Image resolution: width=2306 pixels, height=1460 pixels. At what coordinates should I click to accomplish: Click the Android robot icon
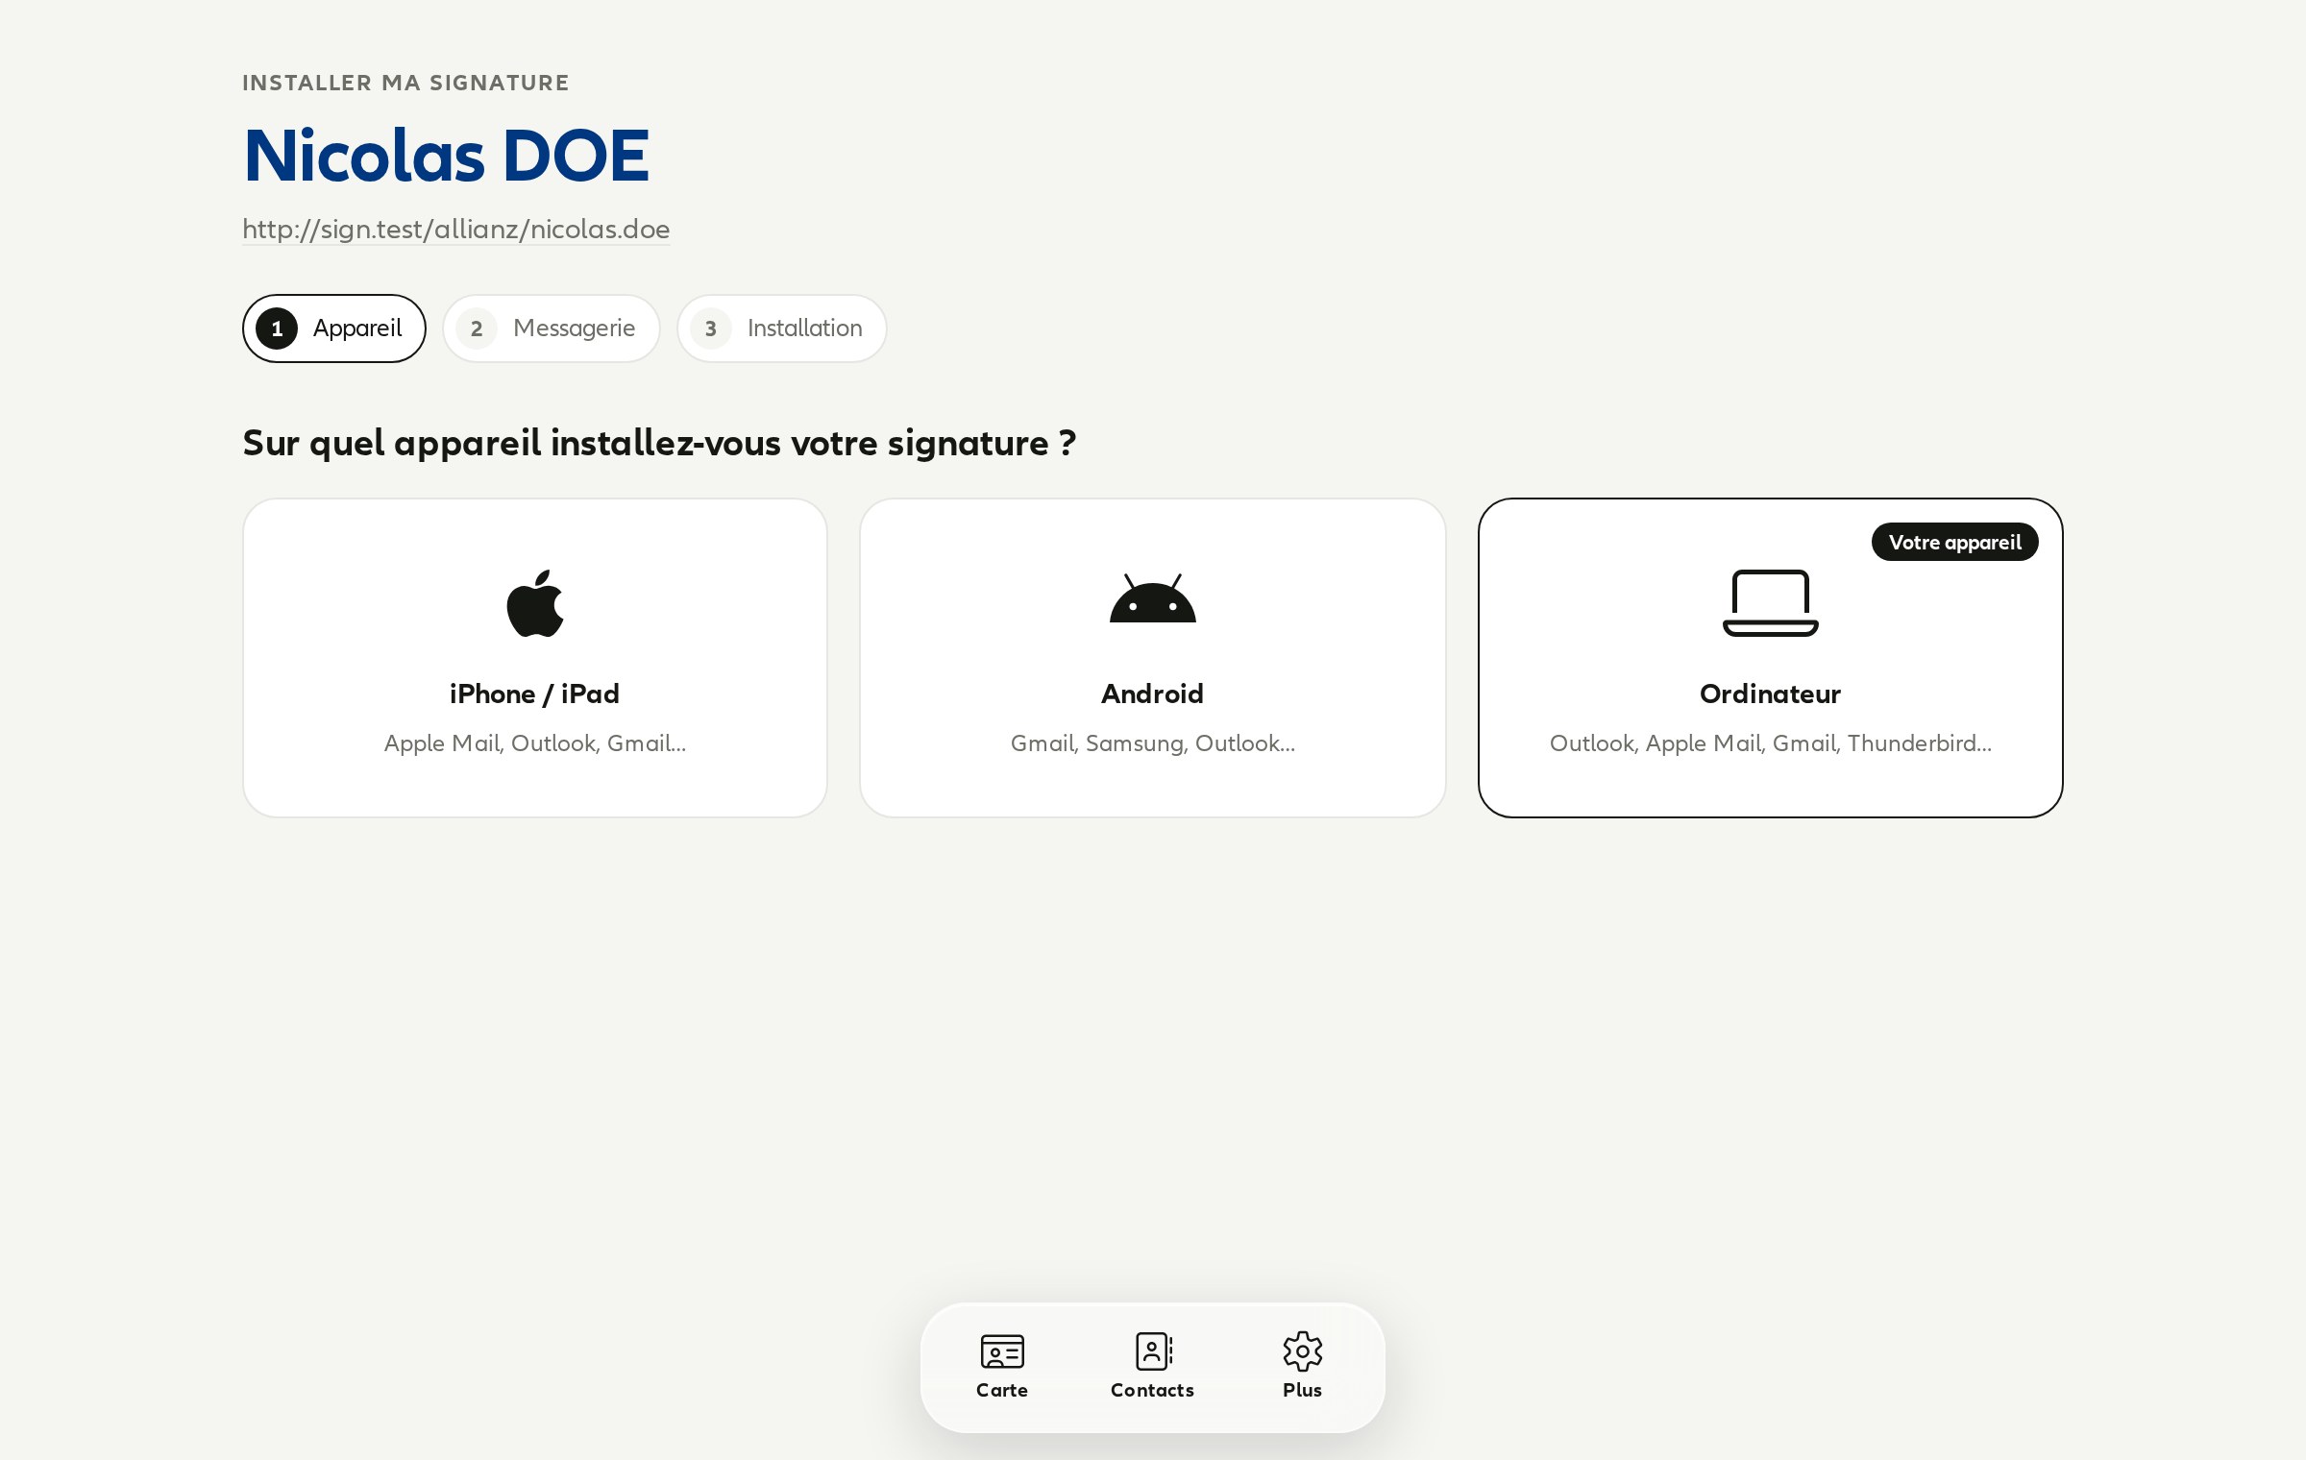(1152, 598)
